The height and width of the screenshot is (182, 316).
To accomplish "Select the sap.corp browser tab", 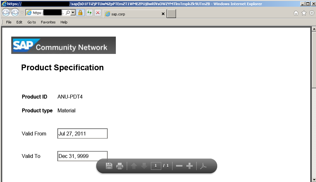I will pyautogui.click(x=135, y=14).
